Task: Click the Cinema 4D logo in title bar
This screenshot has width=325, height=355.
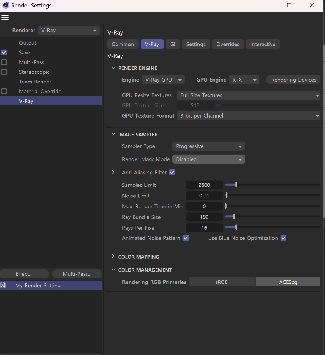Action: (x=6, y=5)
